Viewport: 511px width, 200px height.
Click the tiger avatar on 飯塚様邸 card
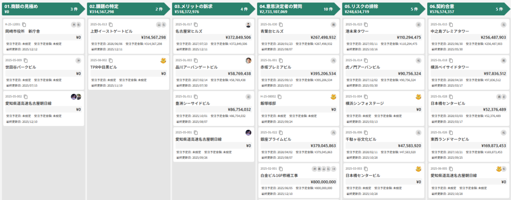coord(333,97)
